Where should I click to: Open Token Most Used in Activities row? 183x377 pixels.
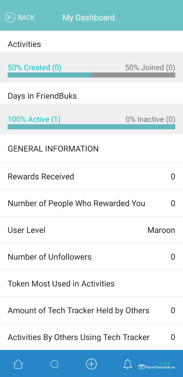[x=91, y=284]
